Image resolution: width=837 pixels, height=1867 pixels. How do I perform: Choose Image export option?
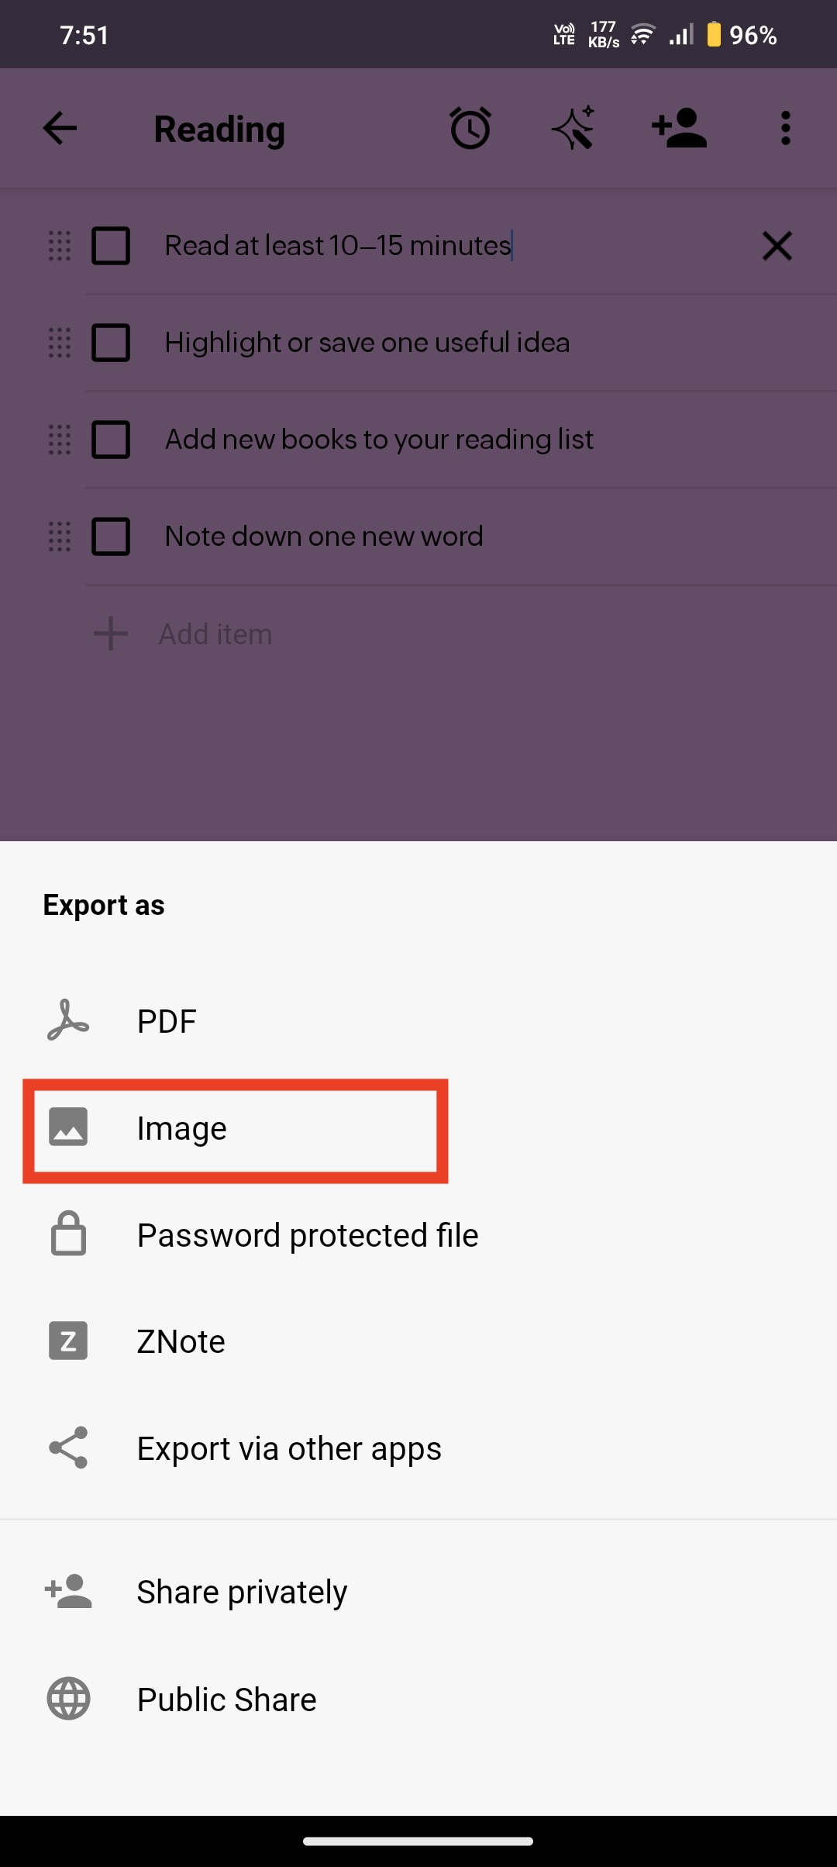[182, 1129]
